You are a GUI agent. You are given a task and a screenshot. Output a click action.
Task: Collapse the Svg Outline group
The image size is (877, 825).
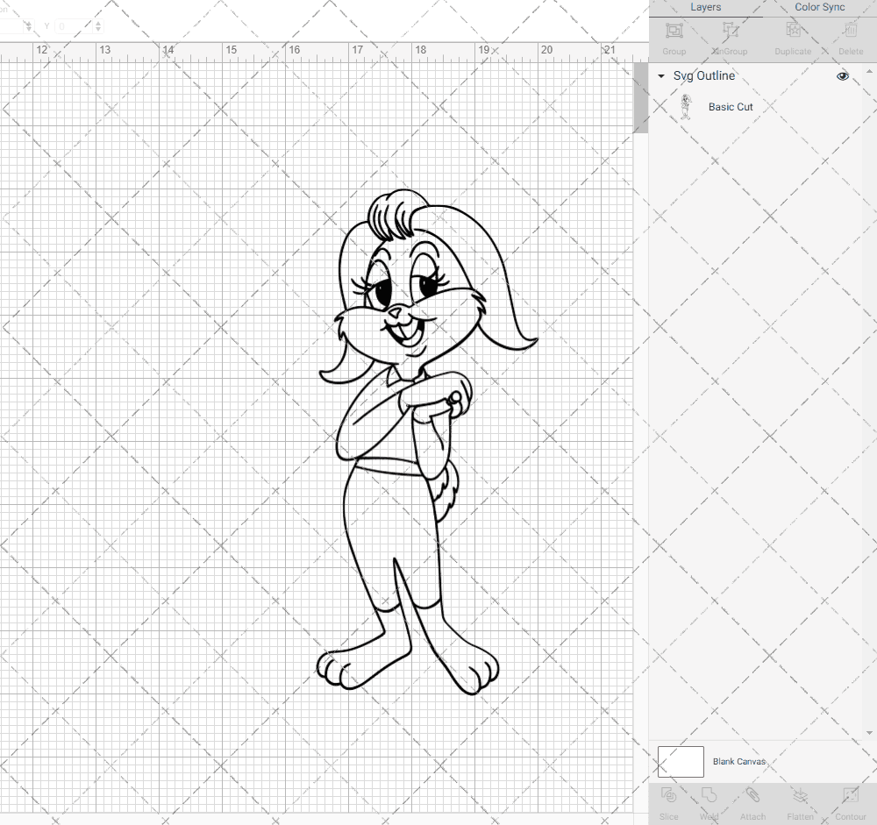pyautogui.click(x=661, y=76)
